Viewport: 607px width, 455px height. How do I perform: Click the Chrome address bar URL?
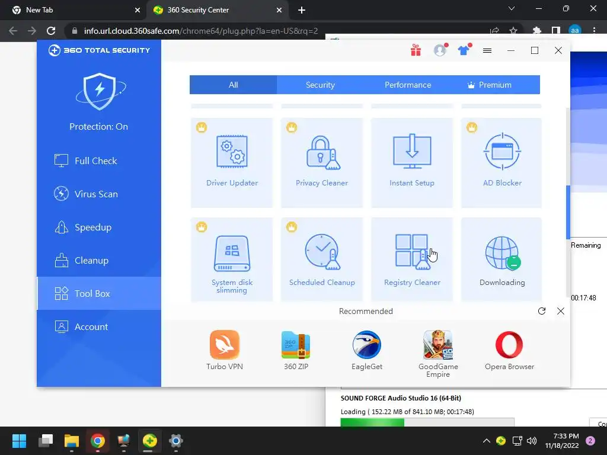click(x=201, y=31)
